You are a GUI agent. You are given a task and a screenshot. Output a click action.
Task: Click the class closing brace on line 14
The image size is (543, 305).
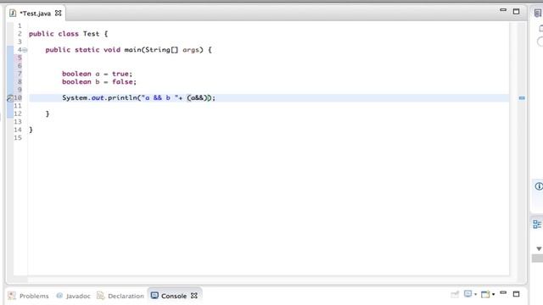click(x=31, y=130)
